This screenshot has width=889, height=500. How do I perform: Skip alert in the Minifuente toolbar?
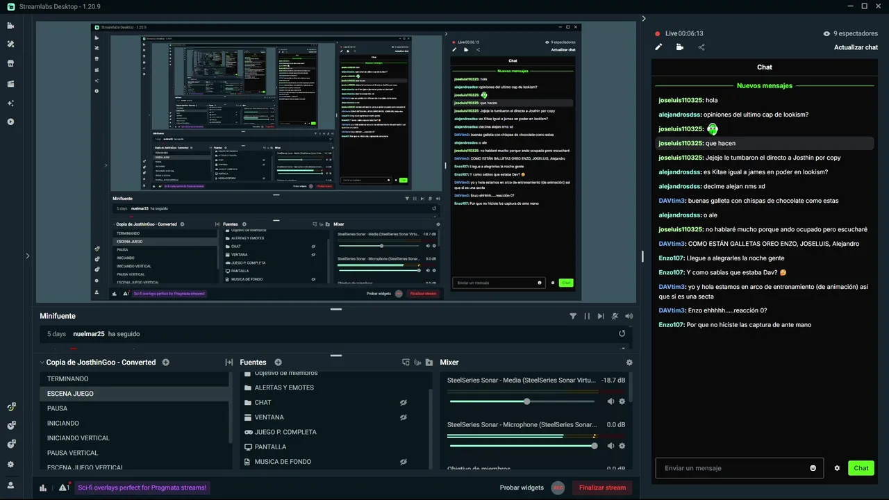point(601,316)
